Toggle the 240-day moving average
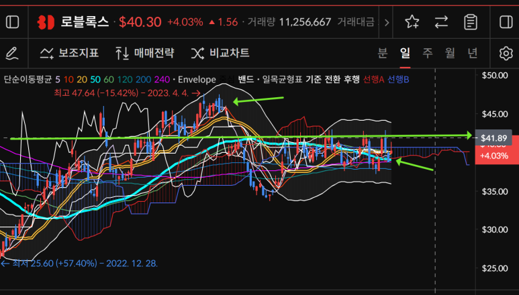Viewport: 519px width, 295px height. 162,79
